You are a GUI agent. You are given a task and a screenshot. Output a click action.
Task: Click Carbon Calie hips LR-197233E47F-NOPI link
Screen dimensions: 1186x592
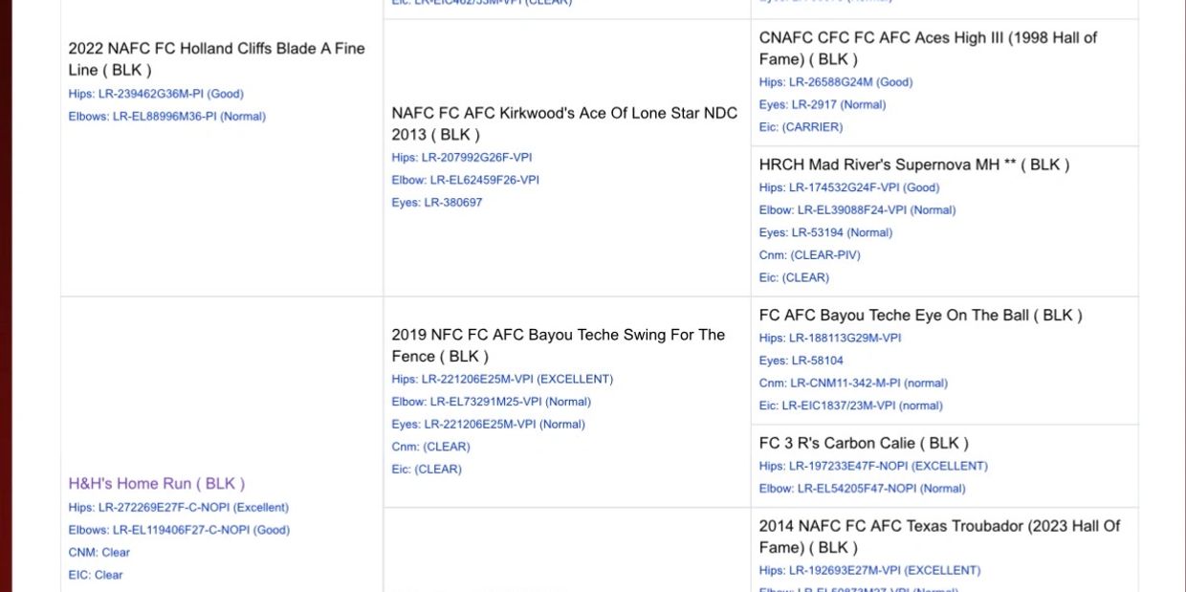coord(873,467)
